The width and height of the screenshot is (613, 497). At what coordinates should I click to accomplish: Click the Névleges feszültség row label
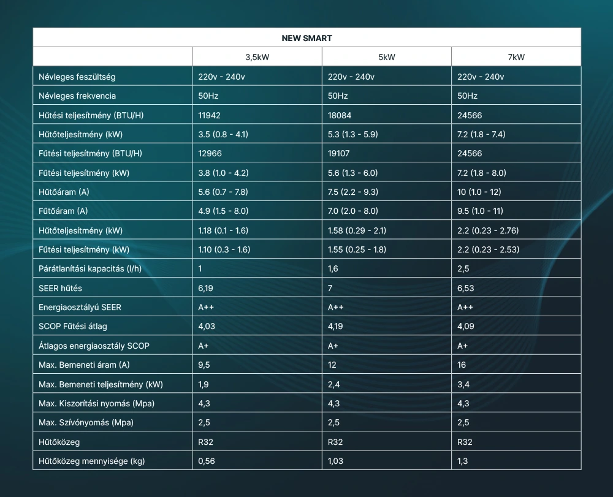[77, 77]
